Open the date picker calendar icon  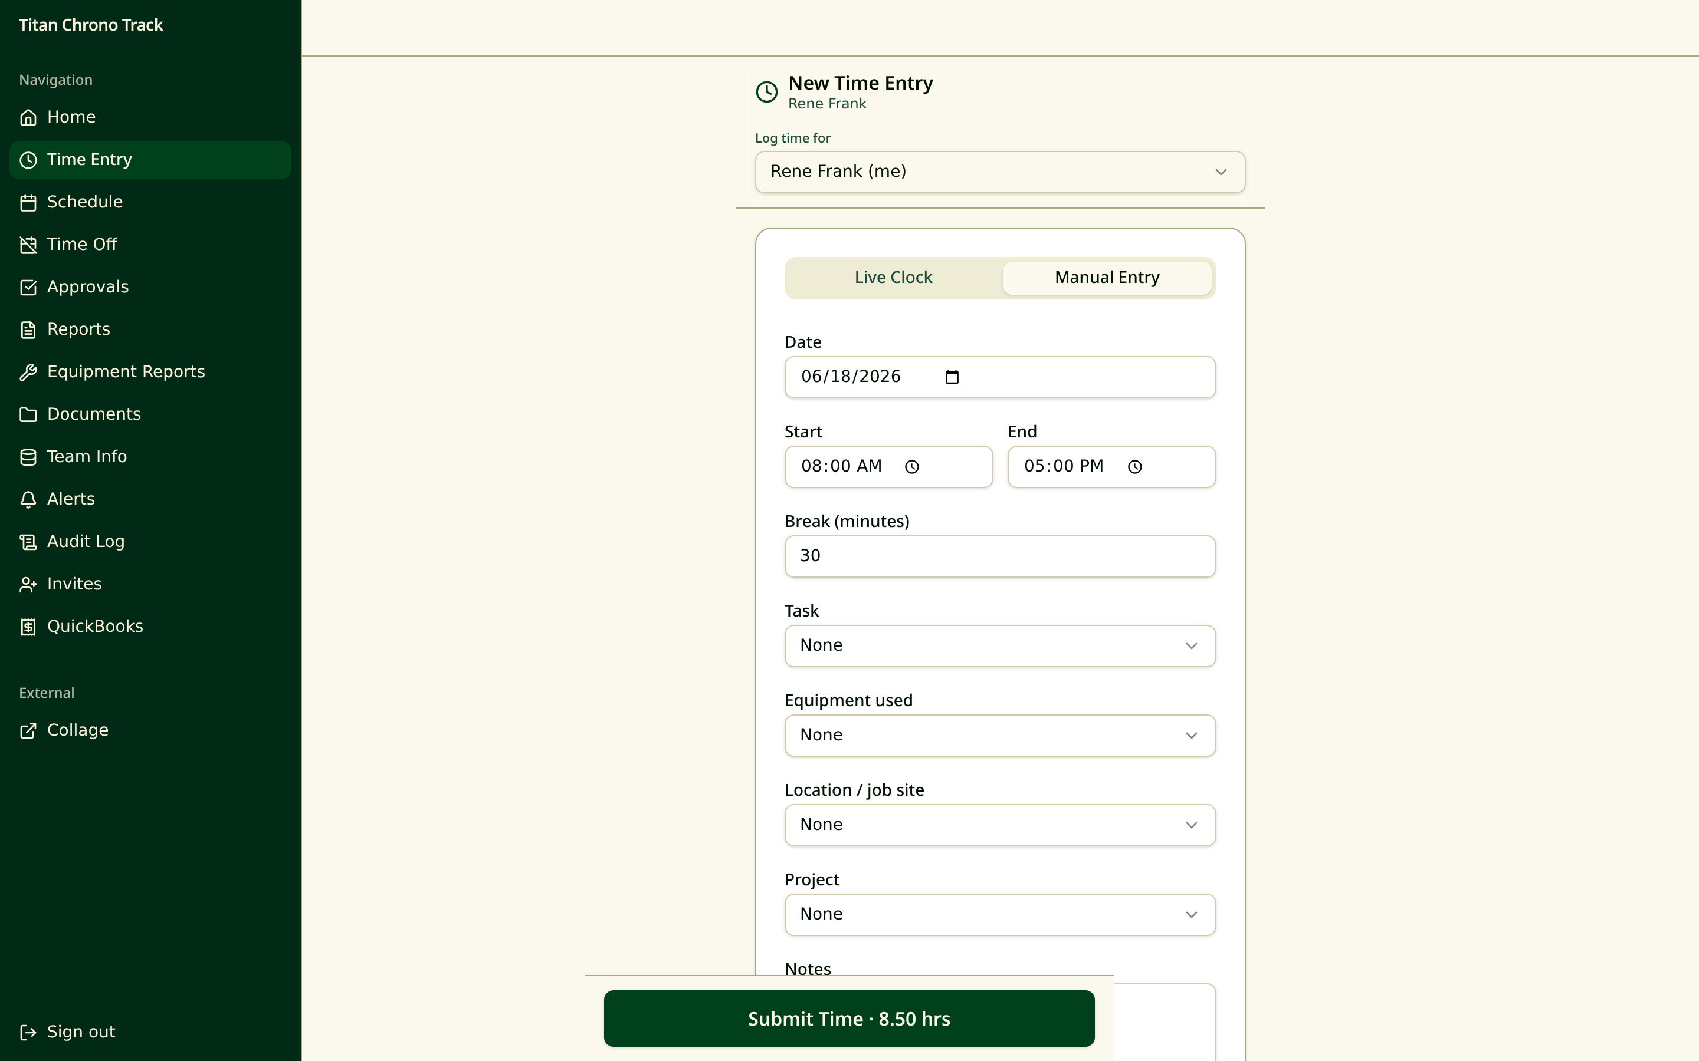952,377
